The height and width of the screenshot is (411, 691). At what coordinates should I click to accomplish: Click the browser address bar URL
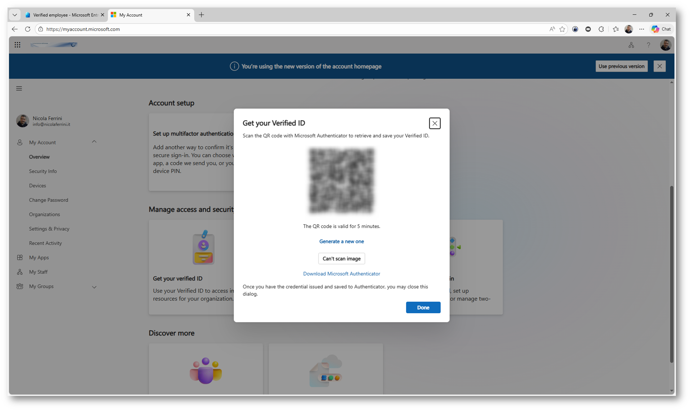(83, 29)
